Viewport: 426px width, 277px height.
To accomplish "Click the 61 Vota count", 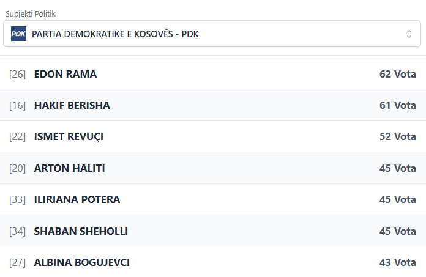I will click(x=397, y=105).
